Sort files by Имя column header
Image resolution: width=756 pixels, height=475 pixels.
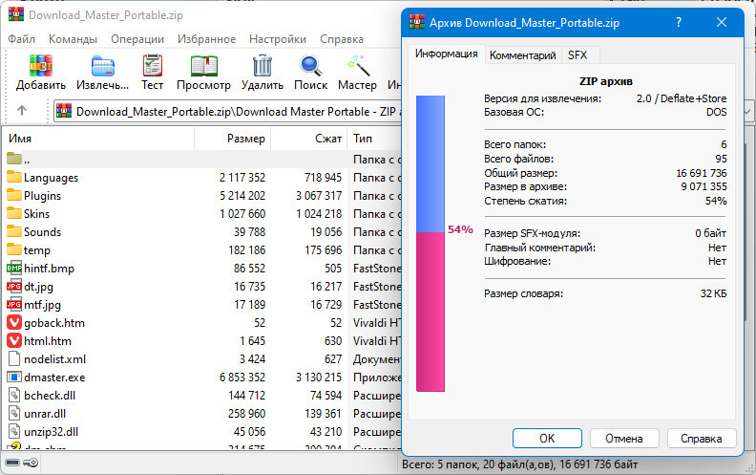click(x=99, y=139)
